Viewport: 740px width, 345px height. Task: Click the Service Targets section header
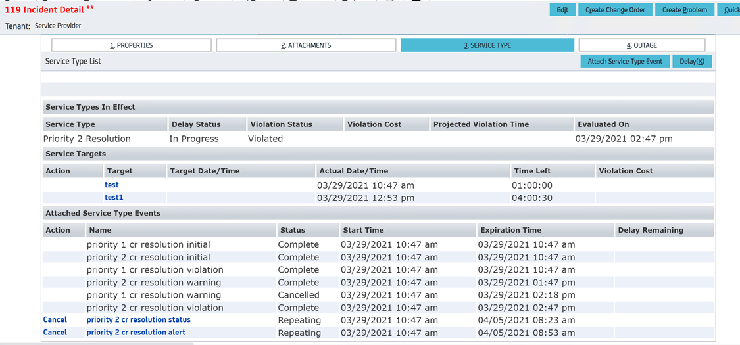(76, 154)
